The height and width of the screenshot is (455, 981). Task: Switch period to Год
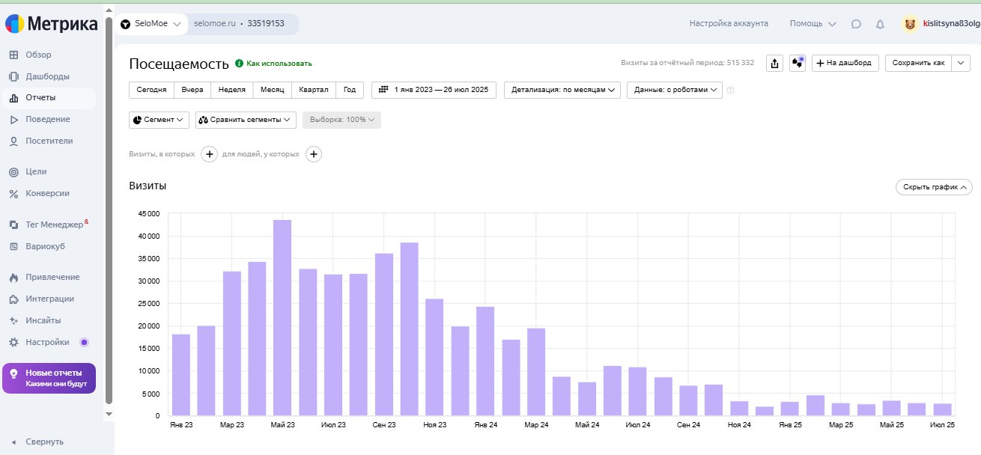click(350, 90)
